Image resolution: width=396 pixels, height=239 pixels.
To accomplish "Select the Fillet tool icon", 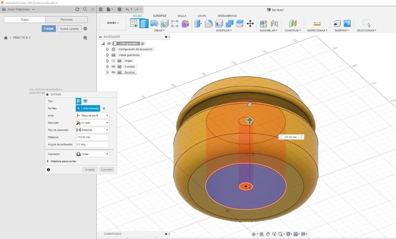I will (208, 24).
